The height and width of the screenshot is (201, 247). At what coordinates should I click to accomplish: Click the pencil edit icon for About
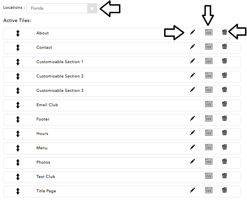click(193, 32)
